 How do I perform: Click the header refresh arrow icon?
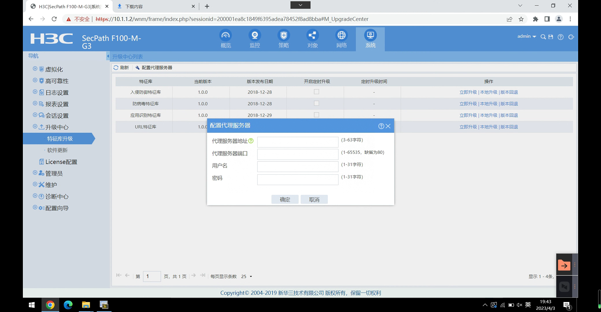click(x=571, y=37)
